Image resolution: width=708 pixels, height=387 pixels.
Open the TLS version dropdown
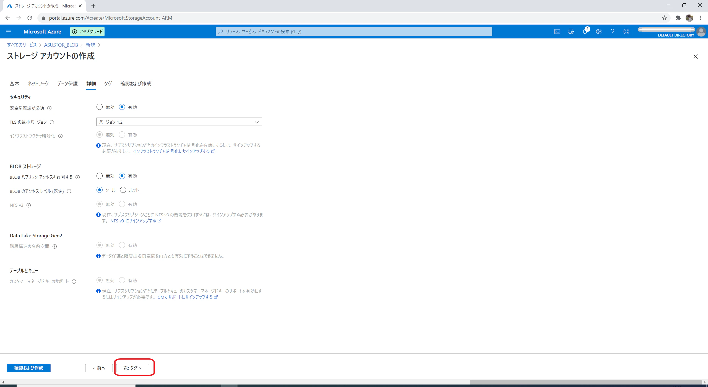[x=179, y=122]
